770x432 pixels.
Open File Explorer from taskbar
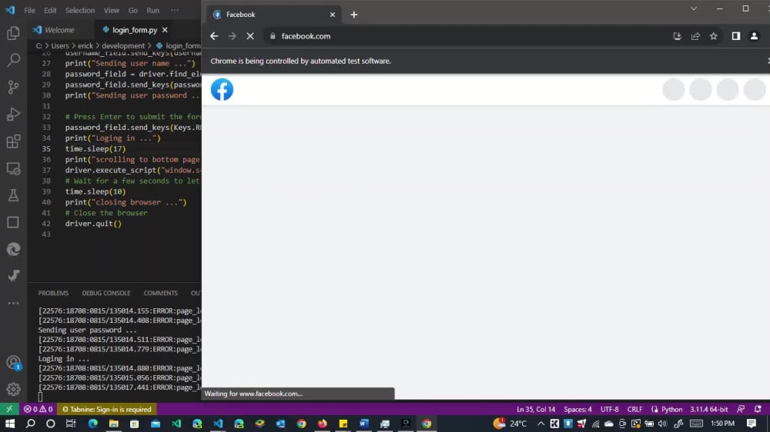click(113, 424)
